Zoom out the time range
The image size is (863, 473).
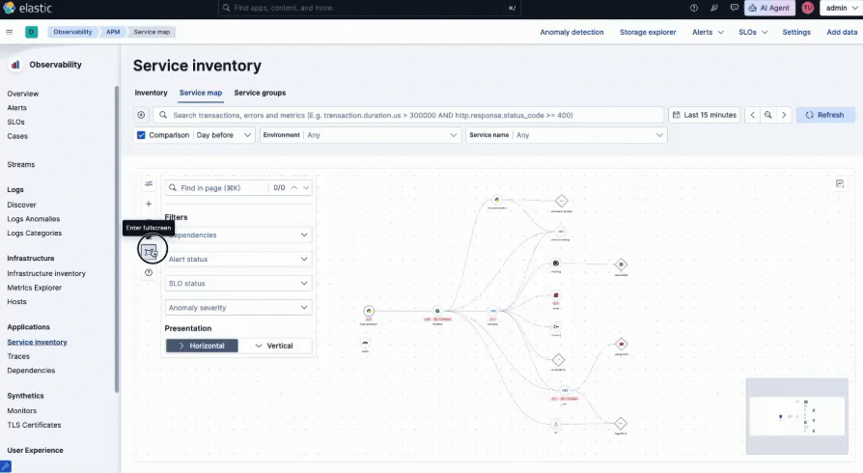click(767, 115)
